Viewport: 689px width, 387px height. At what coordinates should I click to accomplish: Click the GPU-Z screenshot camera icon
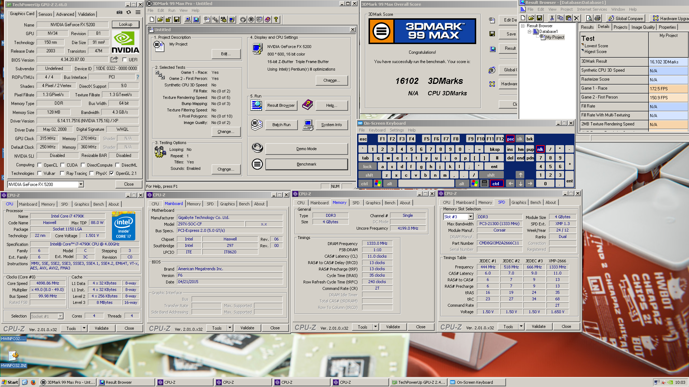click(x=119, y=13)
